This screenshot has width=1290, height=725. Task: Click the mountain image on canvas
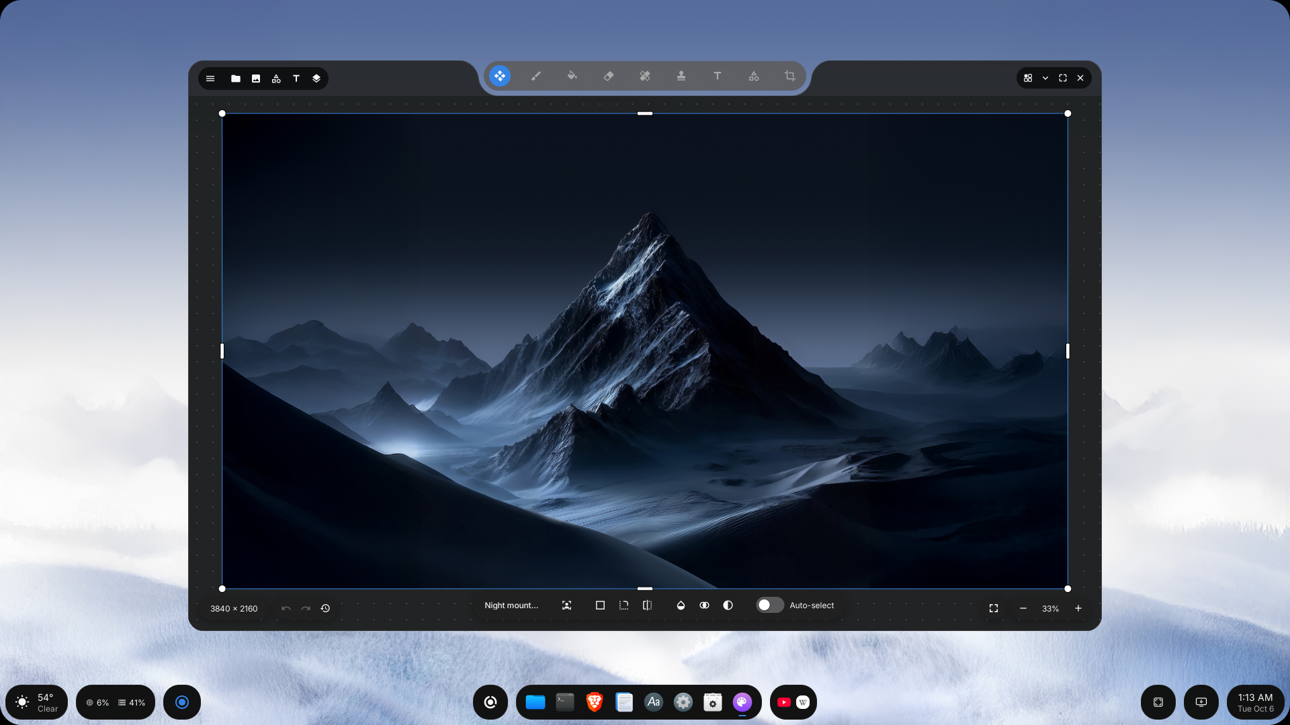[645, 351]
